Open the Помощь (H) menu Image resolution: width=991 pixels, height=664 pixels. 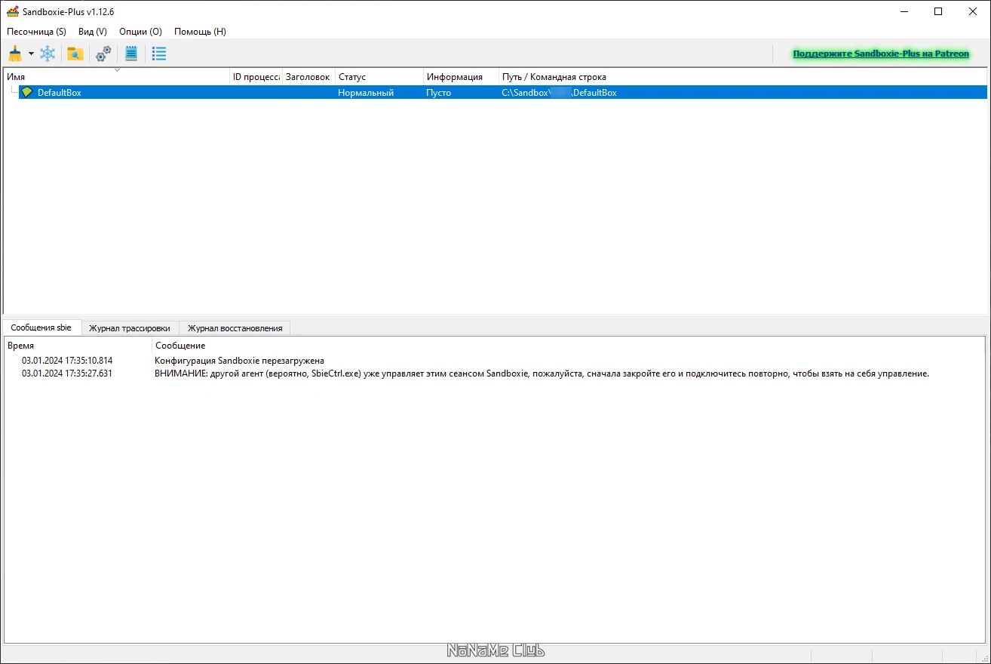[x=200, y=32]
